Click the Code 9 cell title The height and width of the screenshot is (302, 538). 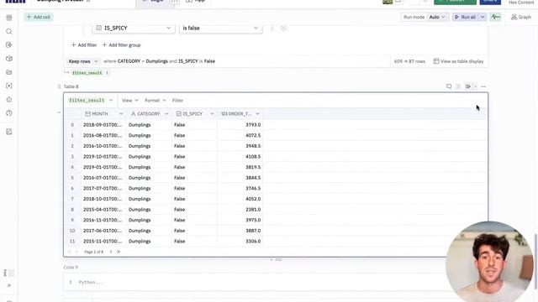pos(71,268)
